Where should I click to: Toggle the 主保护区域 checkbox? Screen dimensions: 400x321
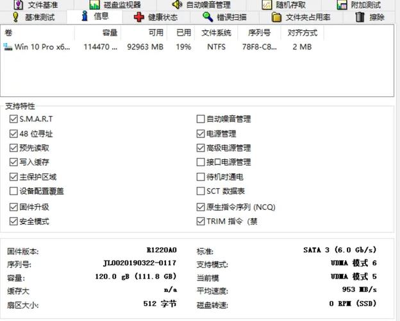coord(13,177)
